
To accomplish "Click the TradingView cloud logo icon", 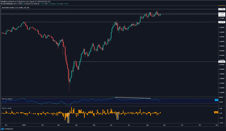I will 2,129.
